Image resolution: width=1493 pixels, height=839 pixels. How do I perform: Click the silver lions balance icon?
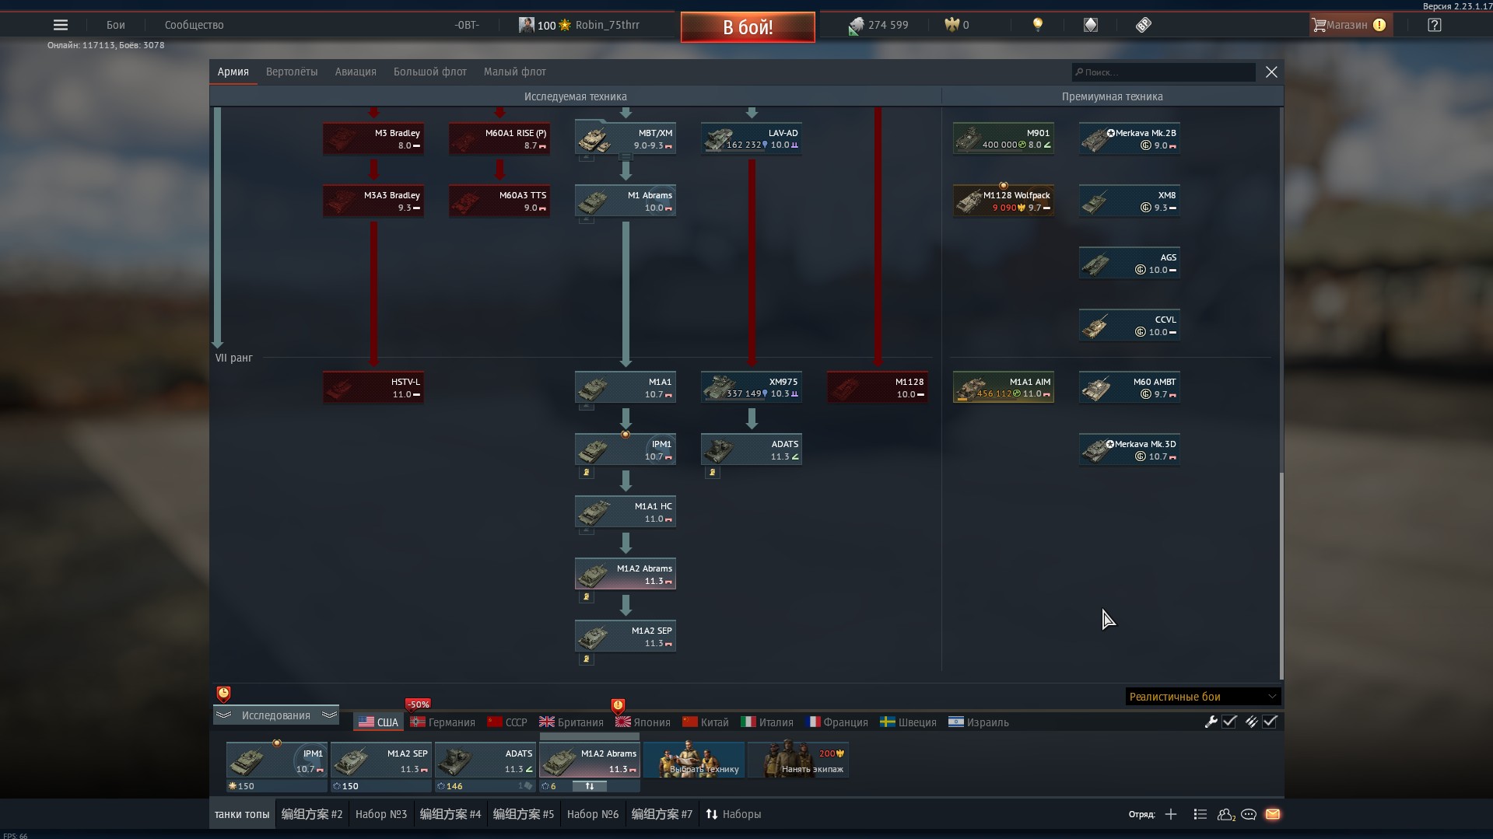coord(856,26)
